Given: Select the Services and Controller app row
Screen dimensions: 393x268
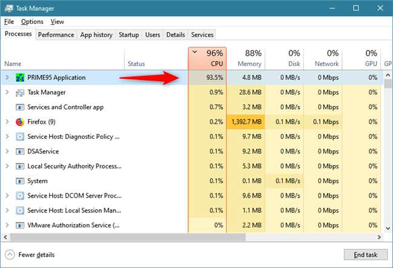Looking at the screenshot, I should [x=191, y=107].
